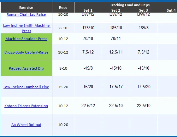177x137 pixels.
Task: Select the 12.5/11 Cable Y-Raise cell
Action: tap(116, 52)
